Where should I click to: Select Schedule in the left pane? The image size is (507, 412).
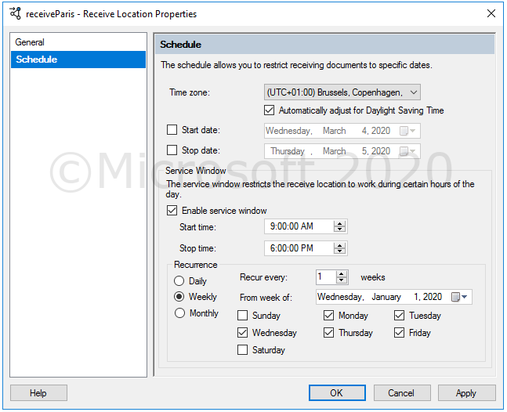click(x=78, y=60)
